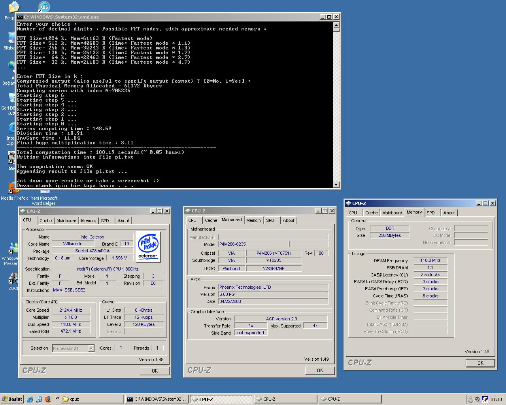Switch to cmd.exe taskbar button
The image size is (506, 405).
point(157,399)
